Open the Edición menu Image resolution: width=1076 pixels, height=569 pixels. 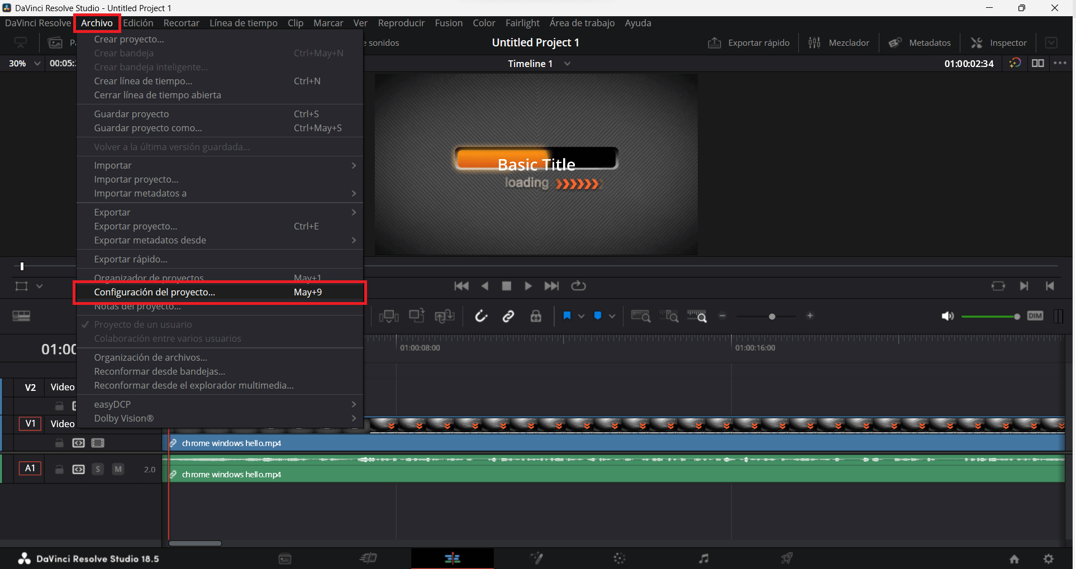pyautogui.click(x=138, y=23)
